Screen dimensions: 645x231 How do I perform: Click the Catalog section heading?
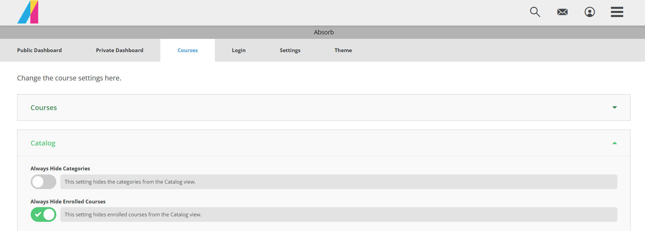tap(43, 143)
